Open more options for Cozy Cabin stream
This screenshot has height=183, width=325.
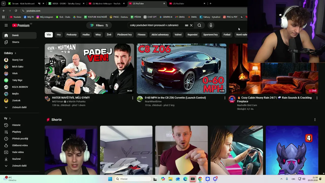point(317,98)
